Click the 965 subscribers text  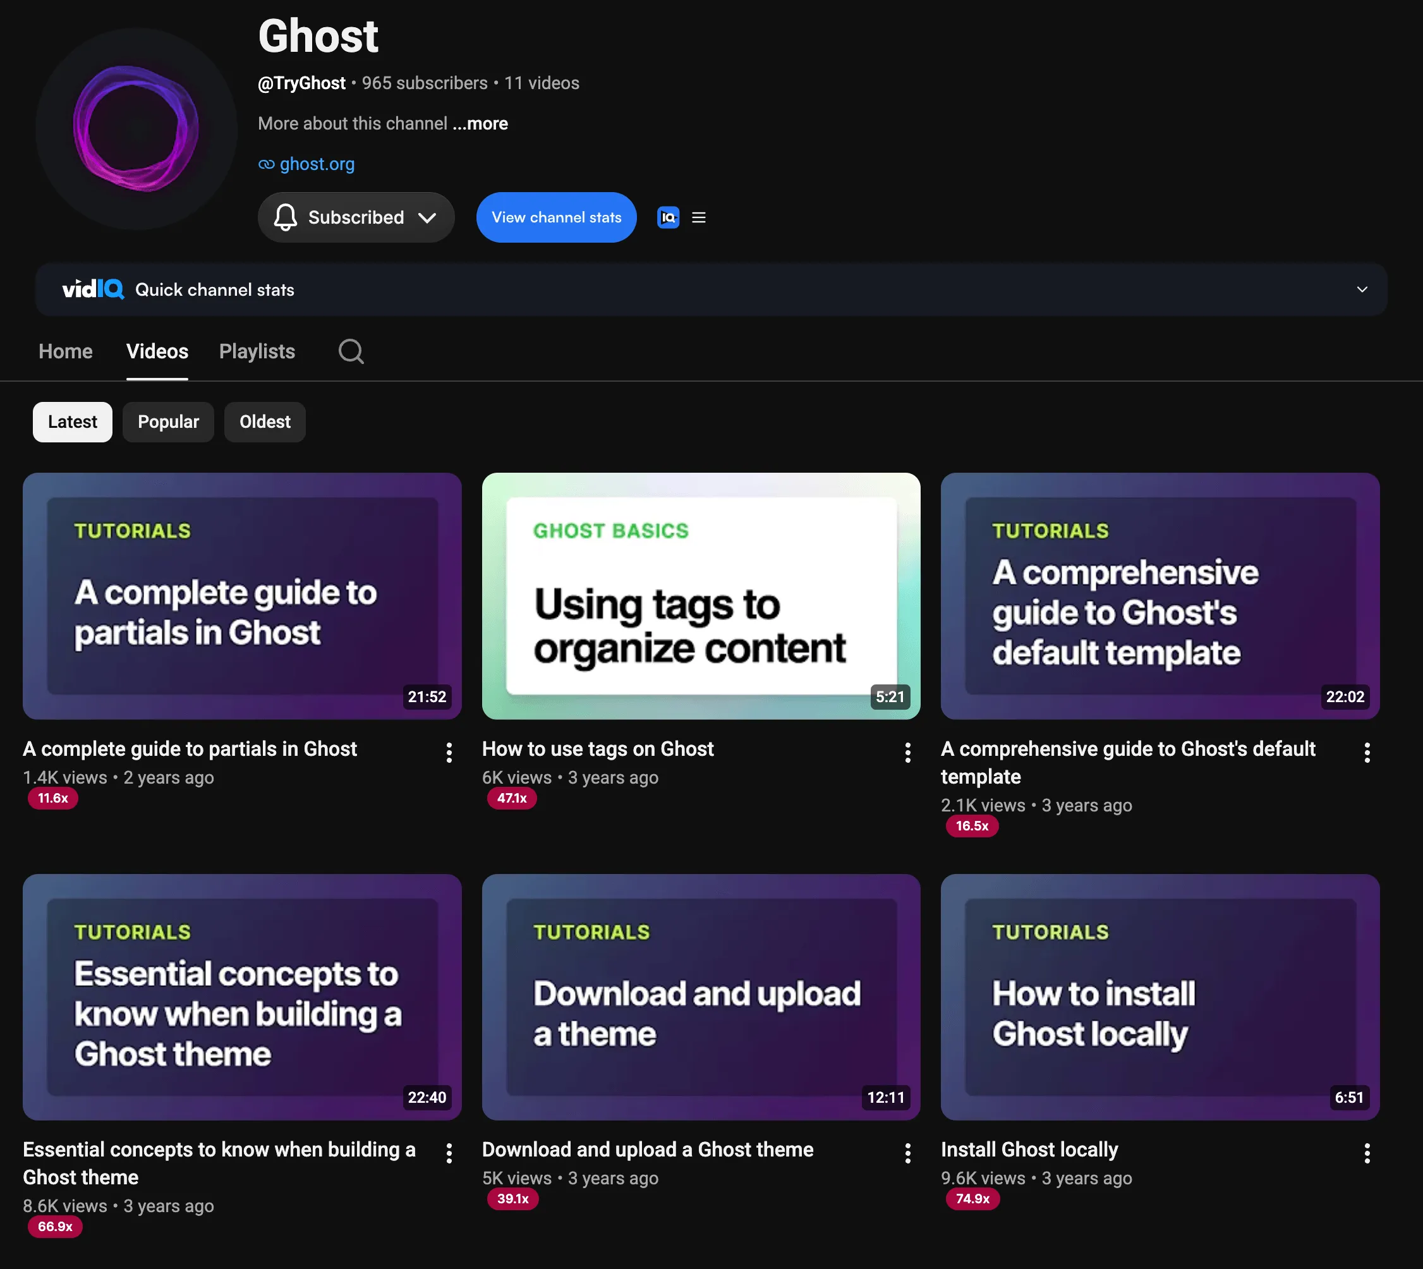pyautogui.click(x=425, y=83)
